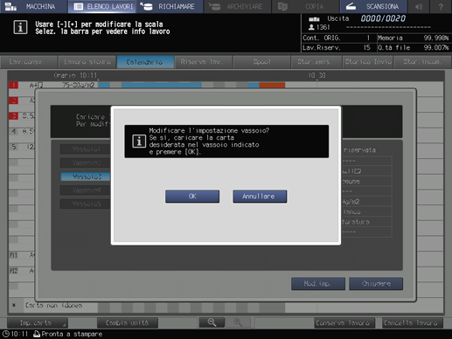Screen dimensions: 452x339
Task: Open the MACCHINA tab
Action: pyautogui.click(x=34, y=6)
